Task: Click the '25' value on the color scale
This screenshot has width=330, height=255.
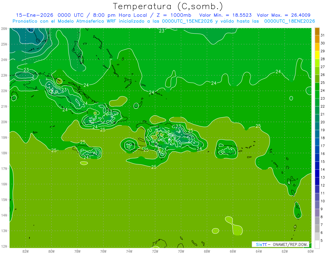Action: coord(323,83)
